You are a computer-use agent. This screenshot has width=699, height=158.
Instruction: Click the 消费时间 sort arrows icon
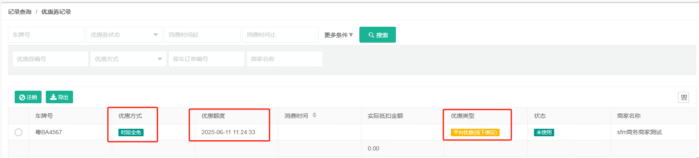(x=314, y=115)
